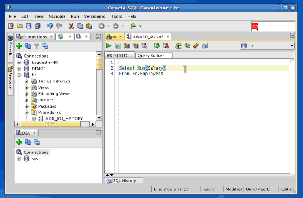The height and width of the screenshot is (198, 303).
Task: Expand the DEMO1 connection node
Action: click(x=19, y=69)
